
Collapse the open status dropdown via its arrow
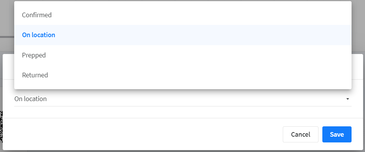[x=348, y=99]
